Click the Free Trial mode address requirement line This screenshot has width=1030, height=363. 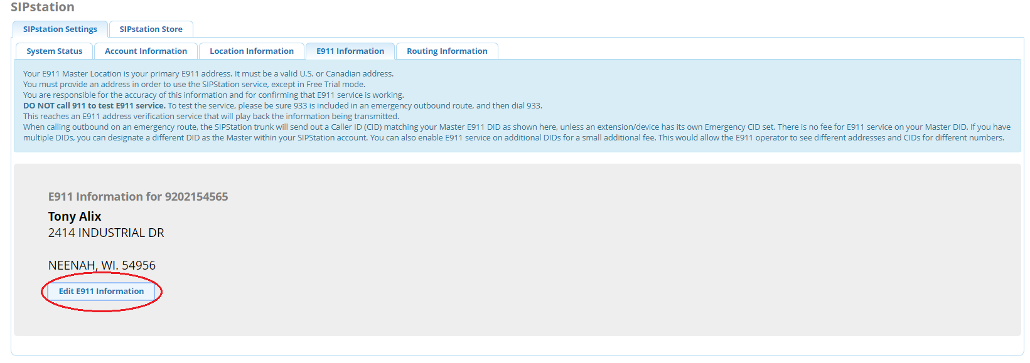[x=194, y=85]
